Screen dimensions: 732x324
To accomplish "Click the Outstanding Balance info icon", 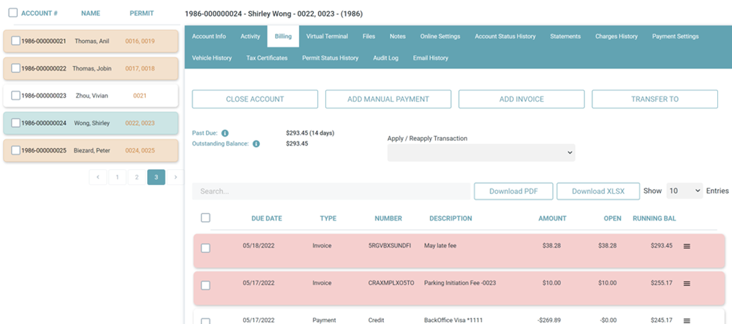I will (x=256, y=144).
